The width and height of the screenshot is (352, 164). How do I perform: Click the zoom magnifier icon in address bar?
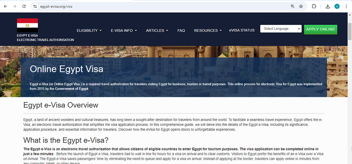point(293,7)
